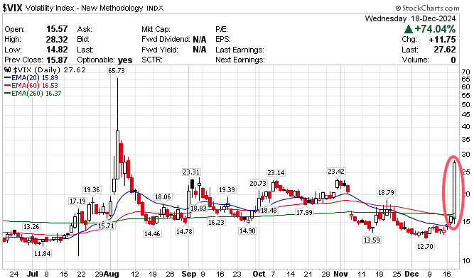
Task: Click the Optionable yes field
Action: click(x=104, y=60)
